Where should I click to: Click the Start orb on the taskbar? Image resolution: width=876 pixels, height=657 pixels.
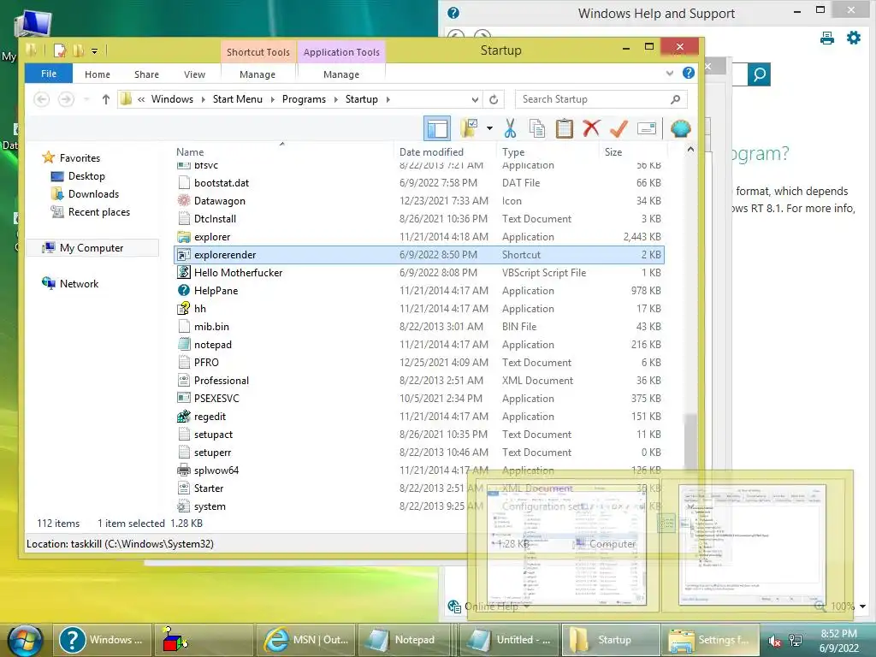tap(25, 640)
